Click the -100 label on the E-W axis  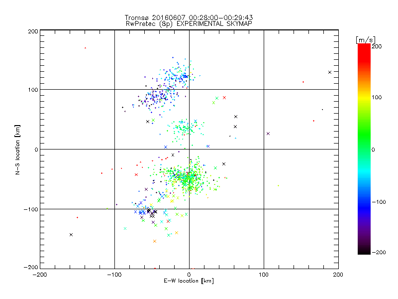114,275
